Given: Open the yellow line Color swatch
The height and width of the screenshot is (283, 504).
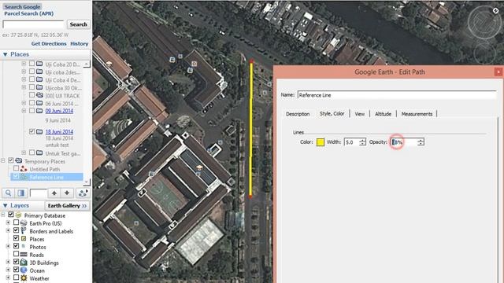Looking at the screenshot, I should (321, 142).
